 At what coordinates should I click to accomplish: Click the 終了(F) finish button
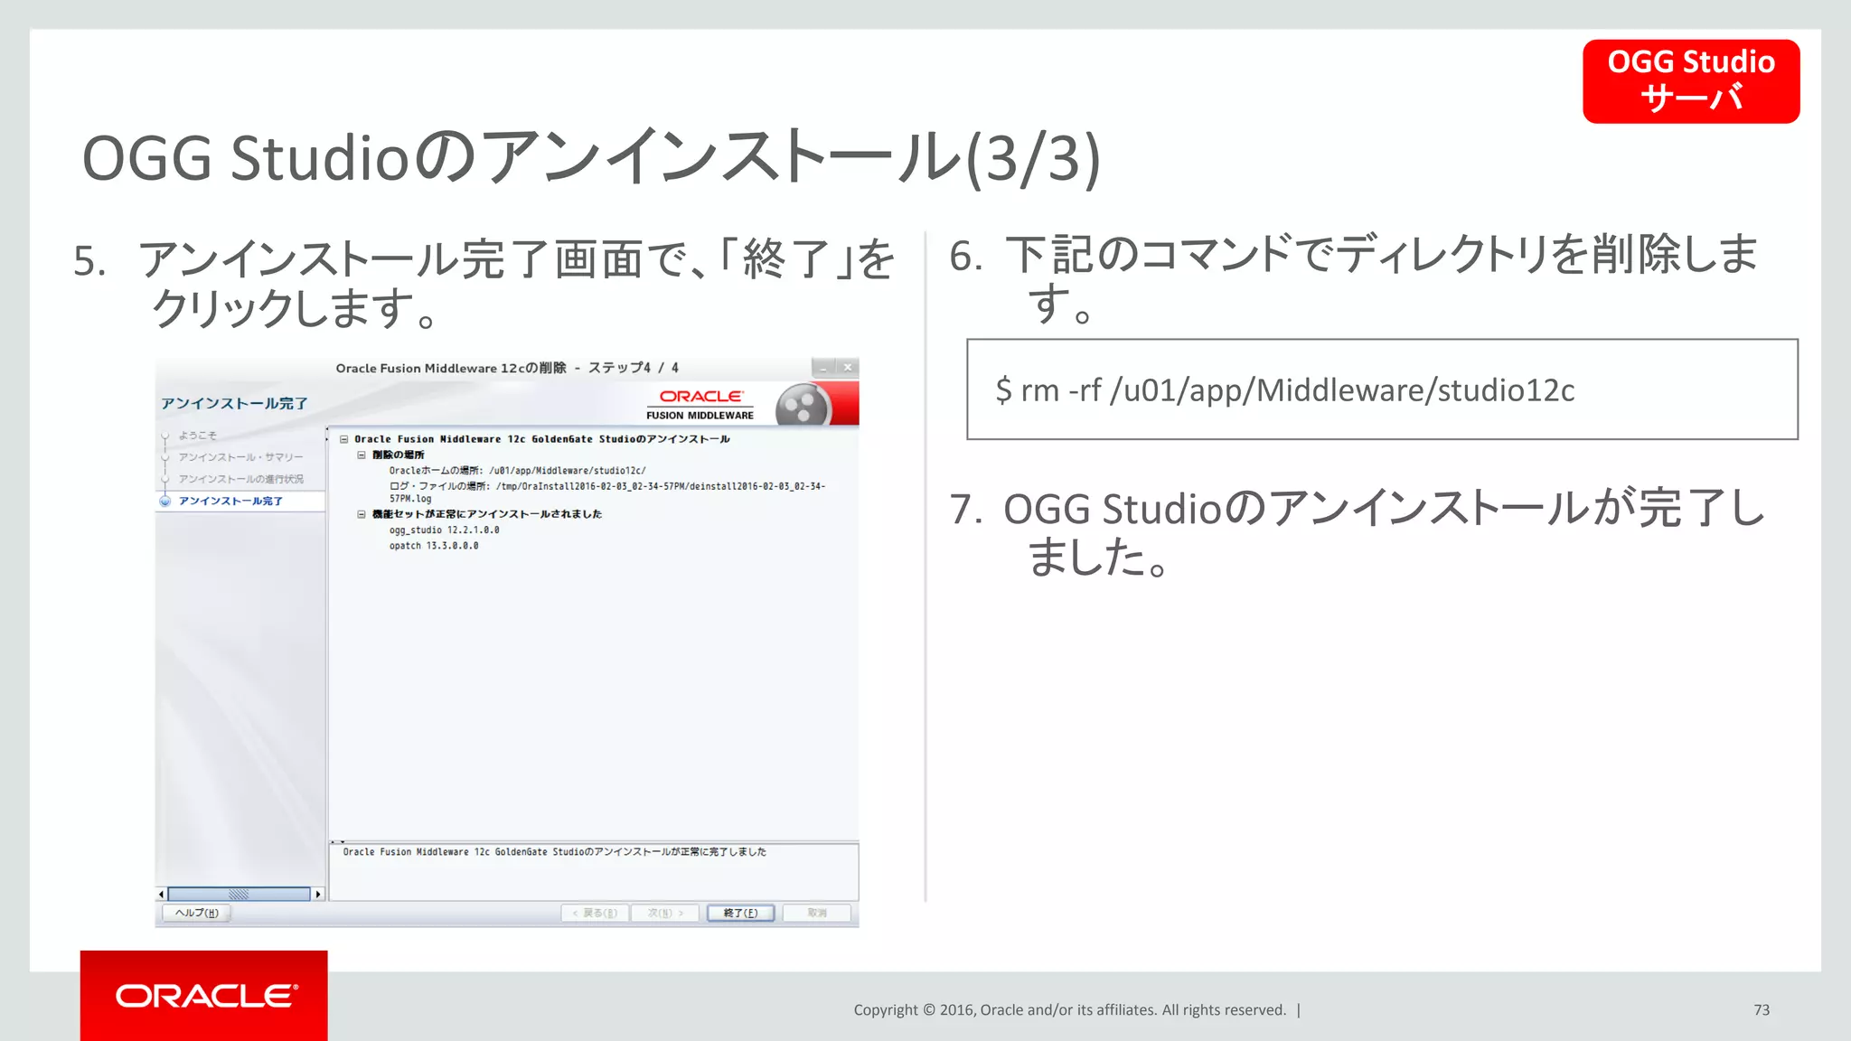pos(740,913)
